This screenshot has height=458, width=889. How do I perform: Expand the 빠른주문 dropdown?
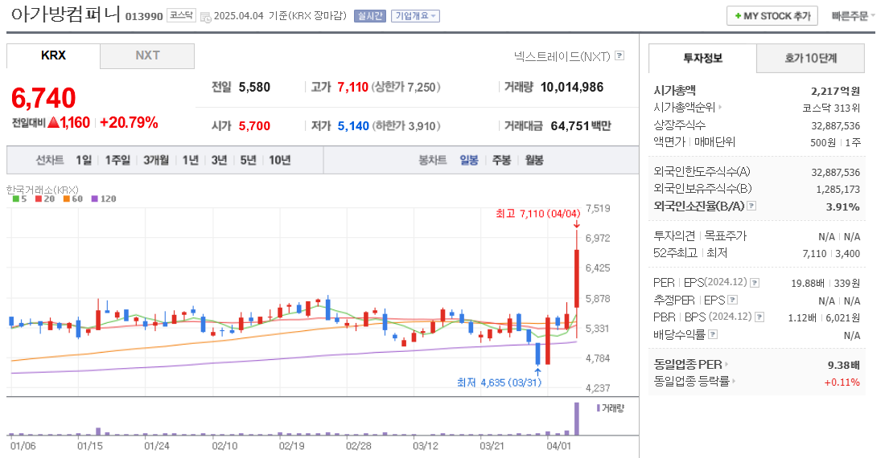[x=853, y=16]
